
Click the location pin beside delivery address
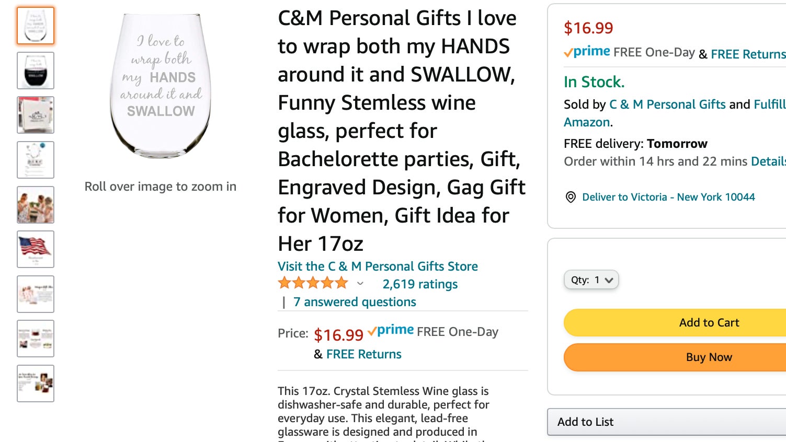571,197
